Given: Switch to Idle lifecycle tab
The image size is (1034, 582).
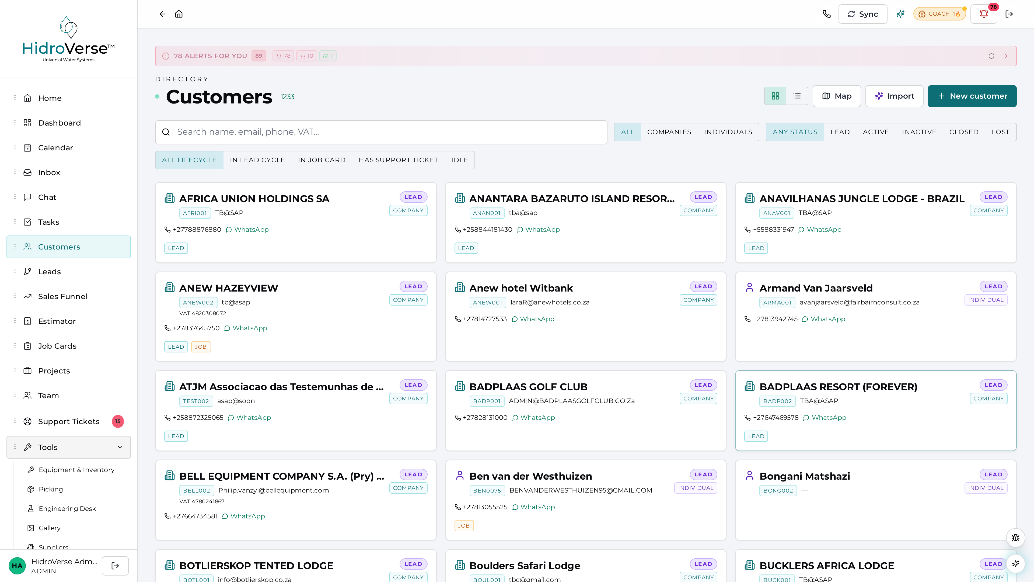Looking at the screenshot, I should coord(460,160).
